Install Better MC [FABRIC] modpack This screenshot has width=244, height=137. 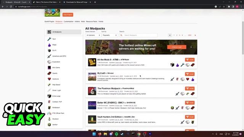pos(190,103)
